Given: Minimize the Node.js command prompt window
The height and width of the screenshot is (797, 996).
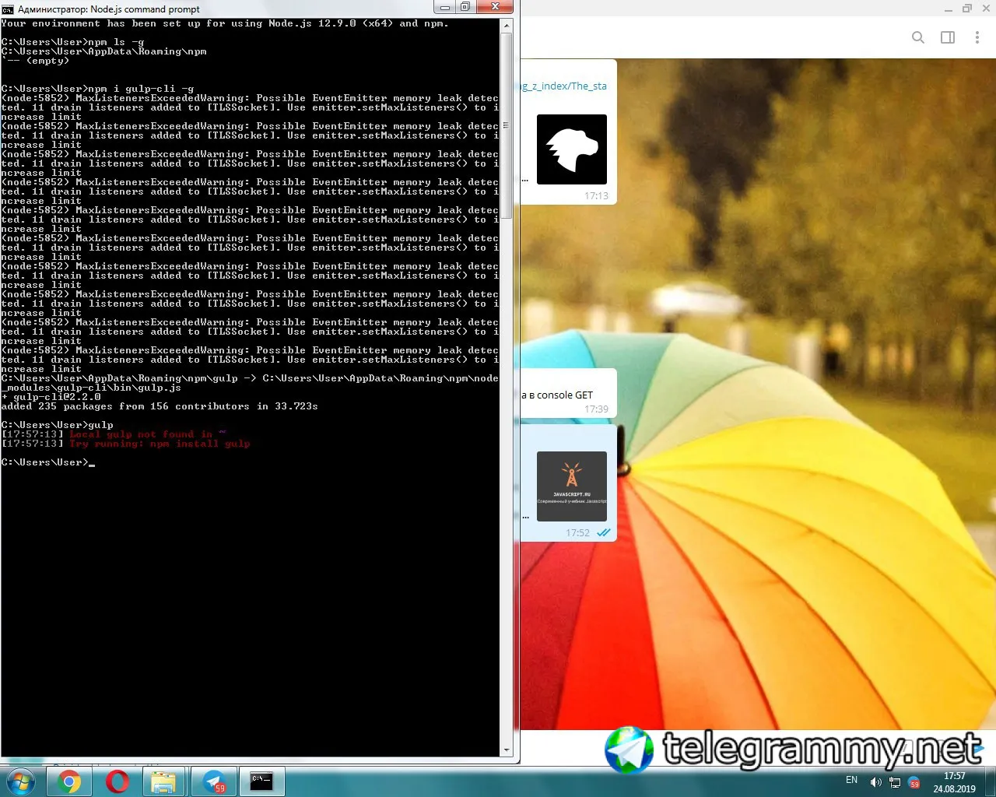Looking at the screenshot, I should [445, 8].
